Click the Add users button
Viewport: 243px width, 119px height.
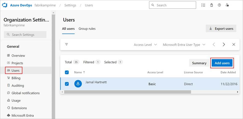click(222, 63)
